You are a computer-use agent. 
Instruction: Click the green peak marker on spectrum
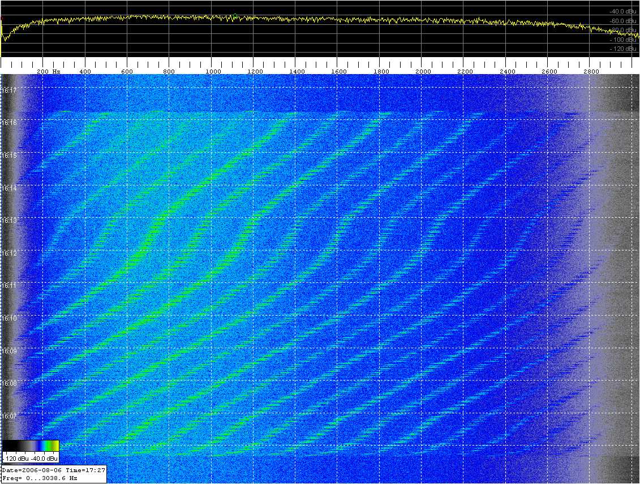tap(235, 15)
